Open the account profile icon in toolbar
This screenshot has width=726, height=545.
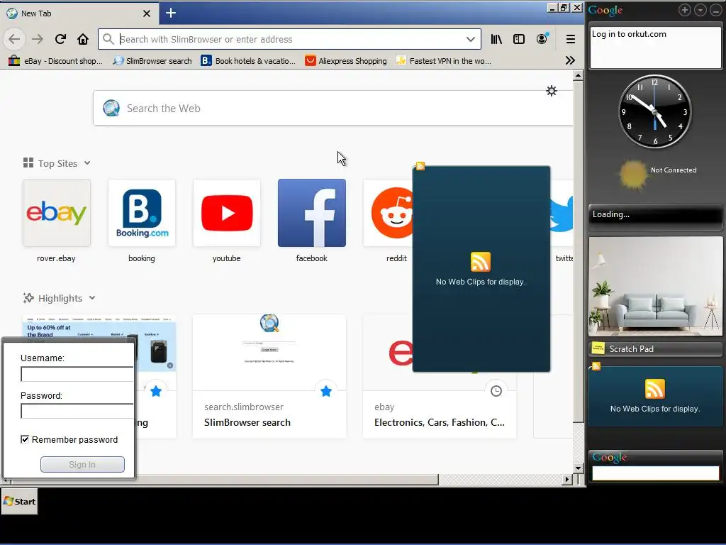click(542, 40)
